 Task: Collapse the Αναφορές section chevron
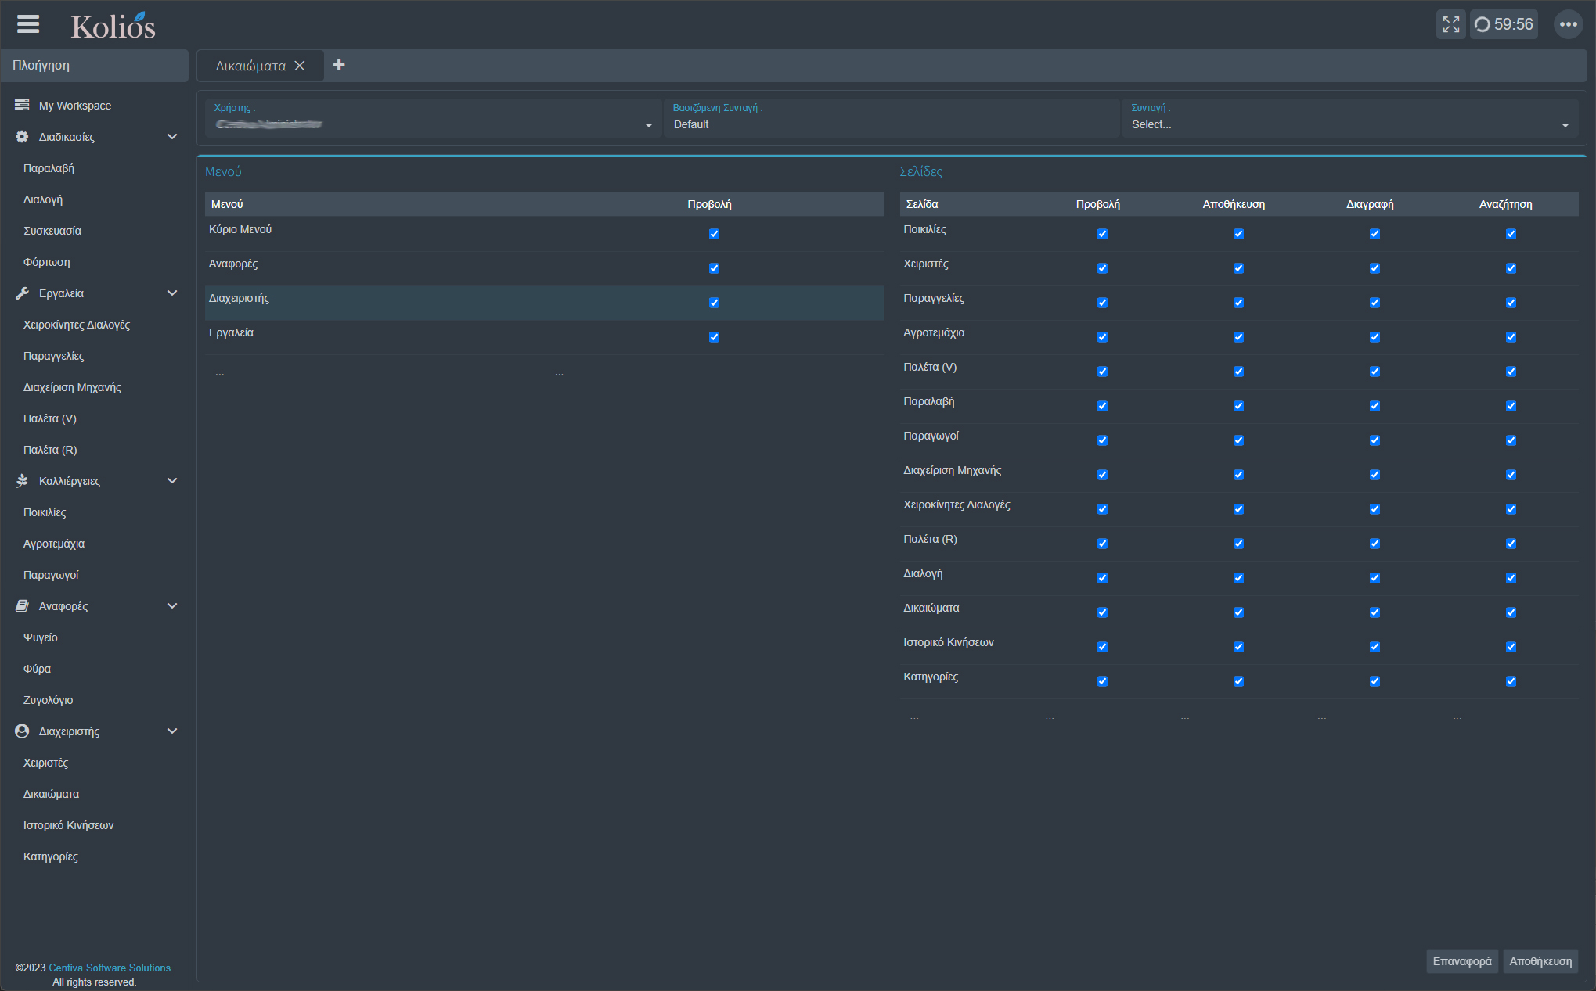click(x=172, y=605)
